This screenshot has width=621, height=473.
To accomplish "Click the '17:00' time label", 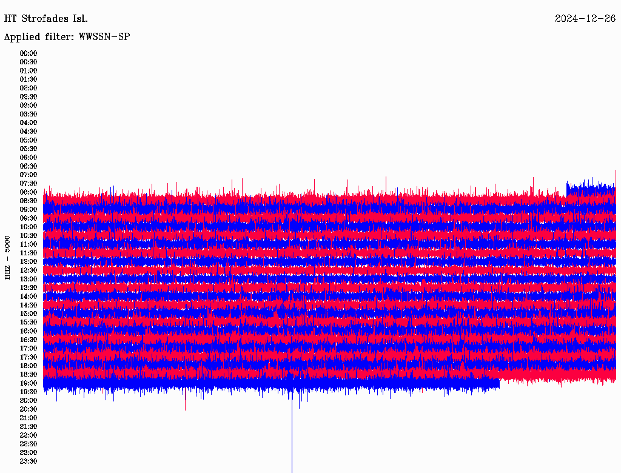I will 29,349.
